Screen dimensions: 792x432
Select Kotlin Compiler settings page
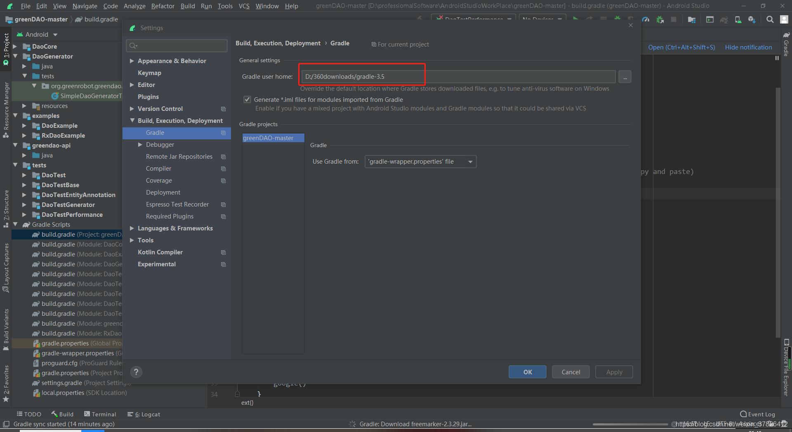click(160, 252)
